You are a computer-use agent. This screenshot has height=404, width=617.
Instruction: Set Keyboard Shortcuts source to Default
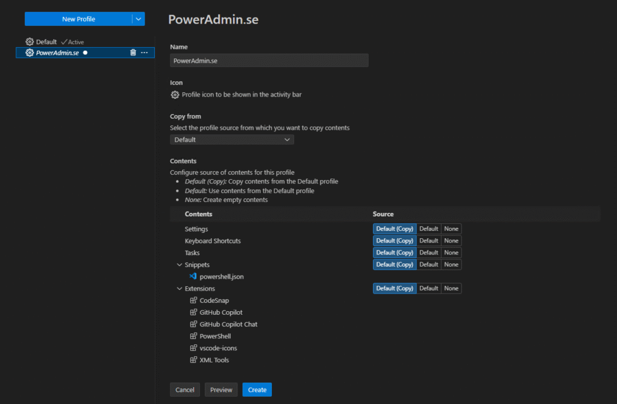point(428,241)
